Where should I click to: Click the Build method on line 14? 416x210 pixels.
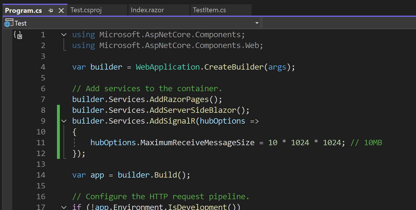(x=166, y=175)
